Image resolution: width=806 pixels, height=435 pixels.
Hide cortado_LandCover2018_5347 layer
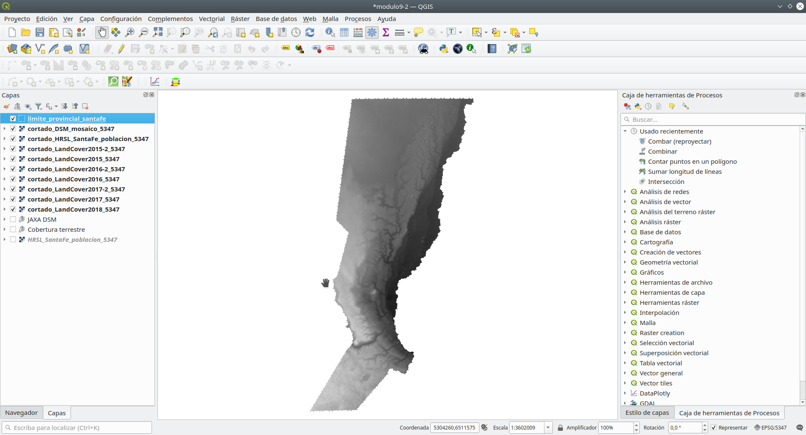tap(13, 209)
